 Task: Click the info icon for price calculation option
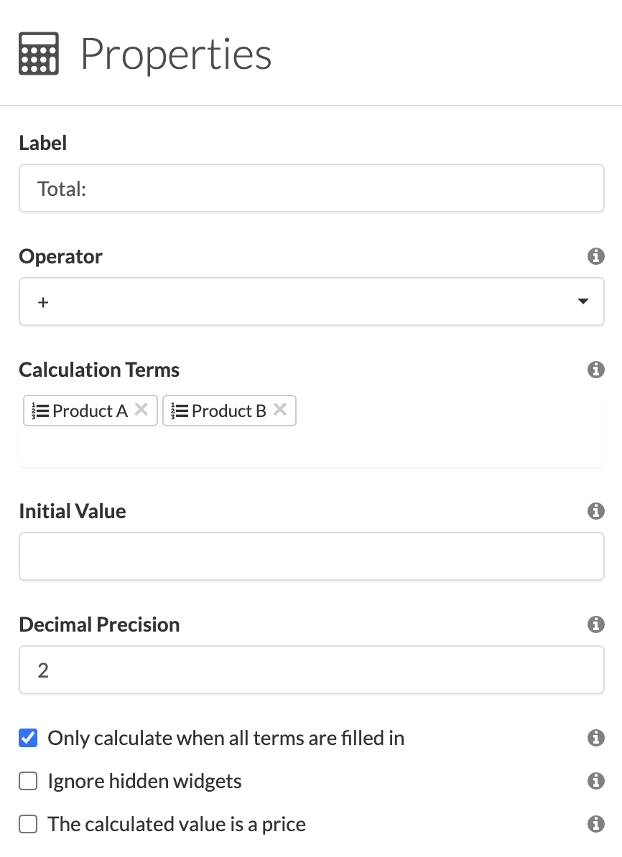(595, 824)
